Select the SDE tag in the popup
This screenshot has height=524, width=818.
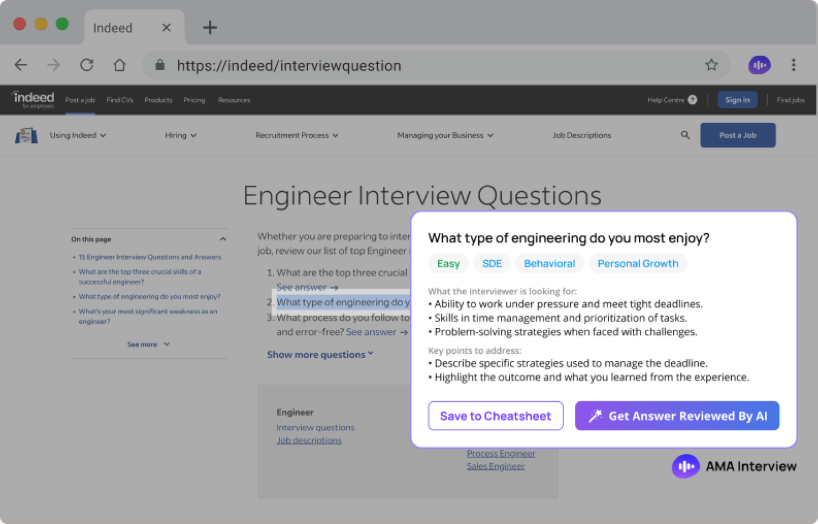point(492,264)
